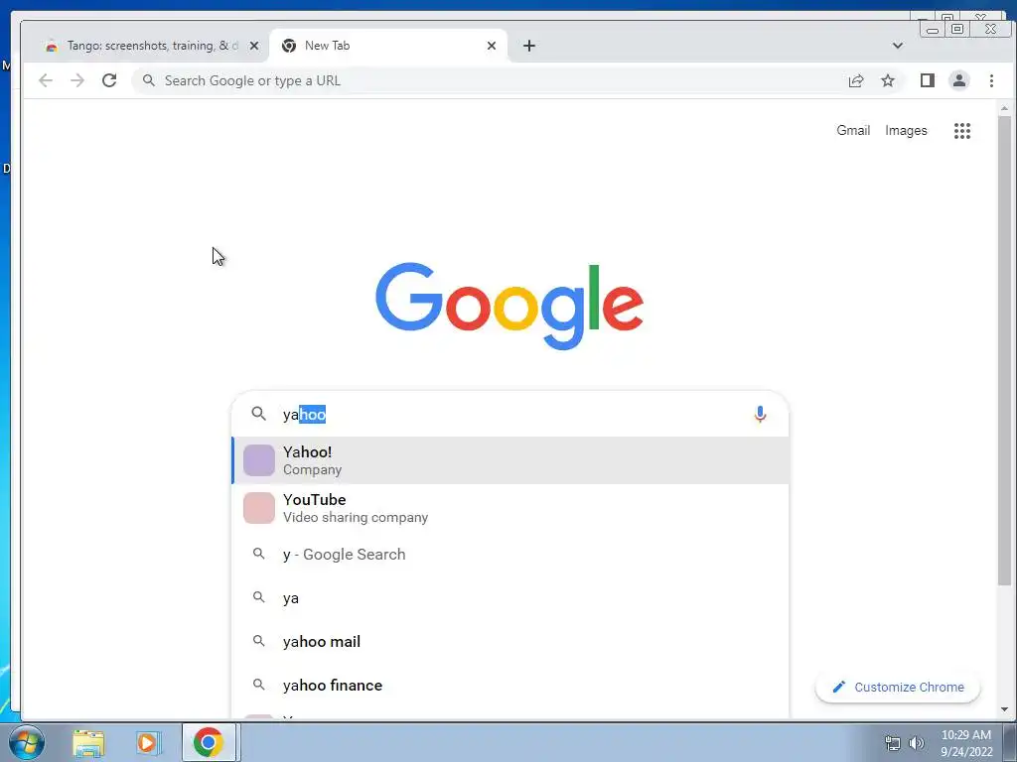The height and width of the screenshot is (762, 1017).
Task: Click the page vertical scrollbar thumb
Action: [1004, 350]
